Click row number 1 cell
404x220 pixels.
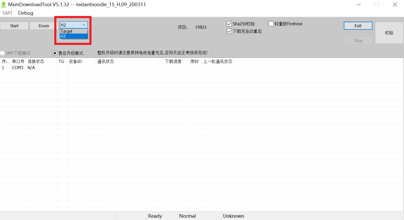pos(3,68)
